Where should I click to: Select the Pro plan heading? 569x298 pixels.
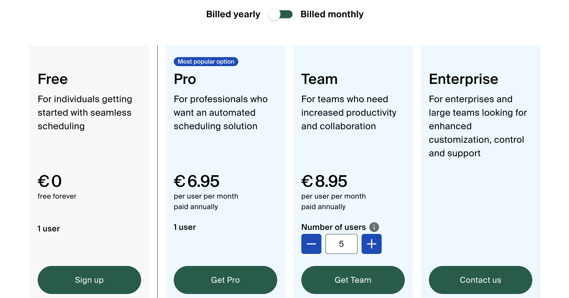(x=185, y=79)
